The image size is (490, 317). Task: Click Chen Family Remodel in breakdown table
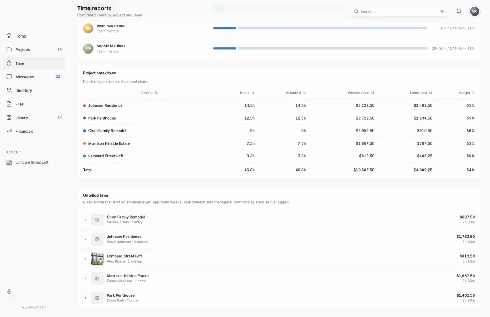(x=107, y=131)
